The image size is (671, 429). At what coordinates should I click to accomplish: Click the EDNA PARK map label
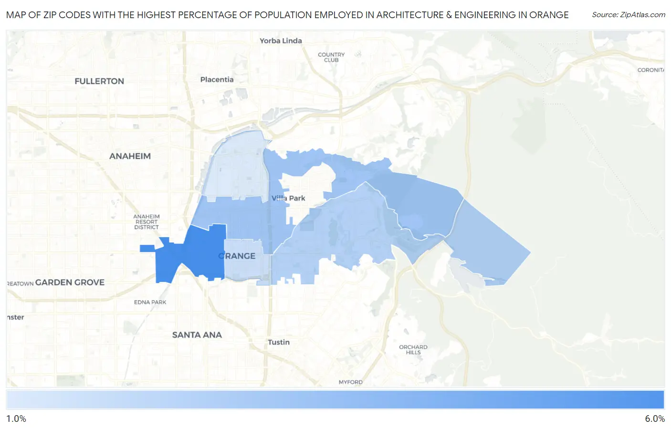150,302
